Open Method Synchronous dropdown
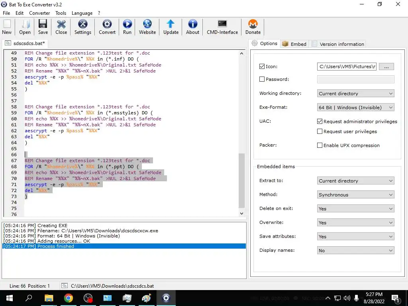Viewport: 408px width, 306px height. pyautogui.click(x=355, y=194)
